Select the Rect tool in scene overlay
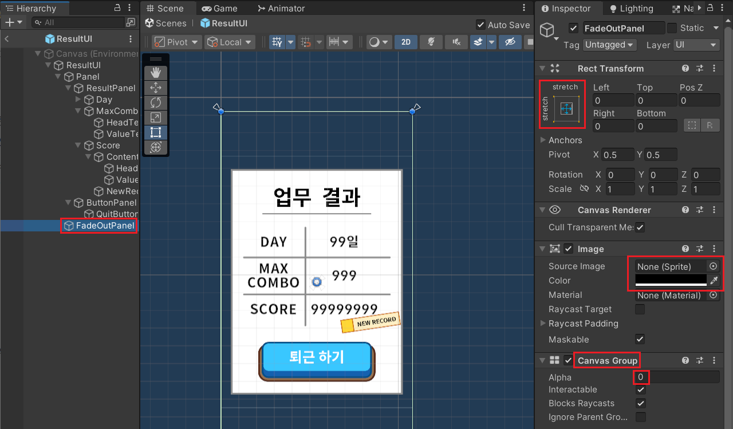The width and height of the screenshot is (733, 429). tap(155, 132)
